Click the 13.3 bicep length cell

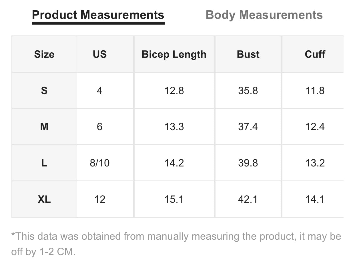pos(174,127)
